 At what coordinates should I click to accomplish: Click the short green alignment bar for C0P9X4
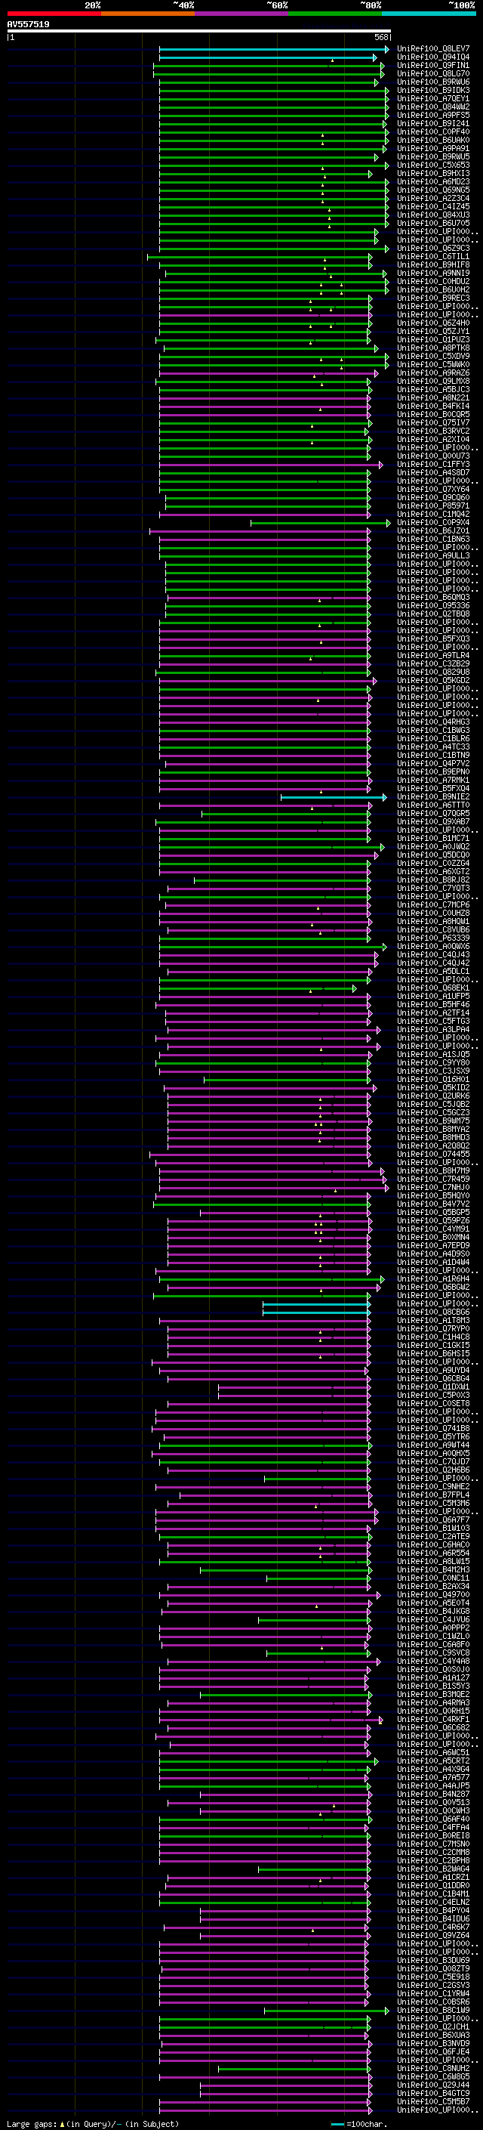pos(320,524)
